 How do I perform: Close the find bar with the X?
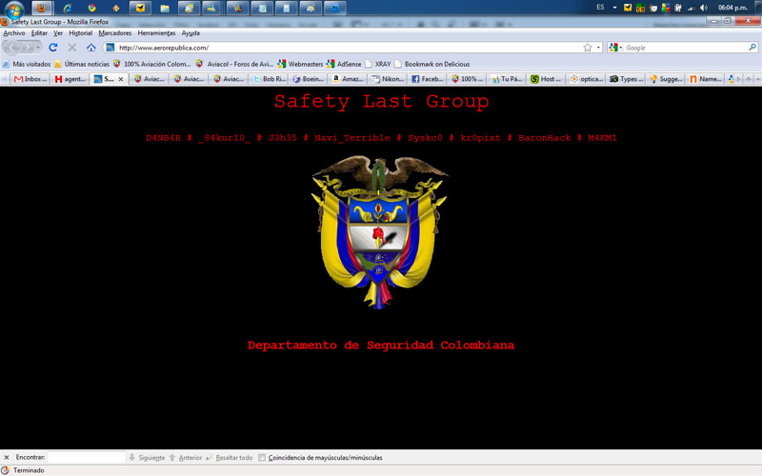(7, 458)
